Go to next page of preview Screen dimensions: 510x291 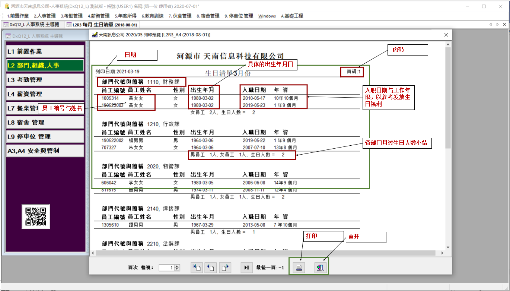coord(226,268)
